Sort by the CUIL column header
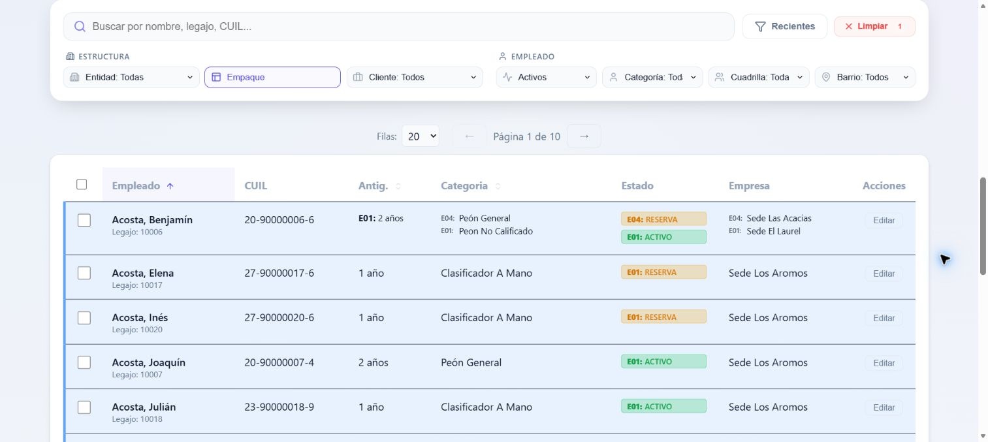 tap(255, 185)
